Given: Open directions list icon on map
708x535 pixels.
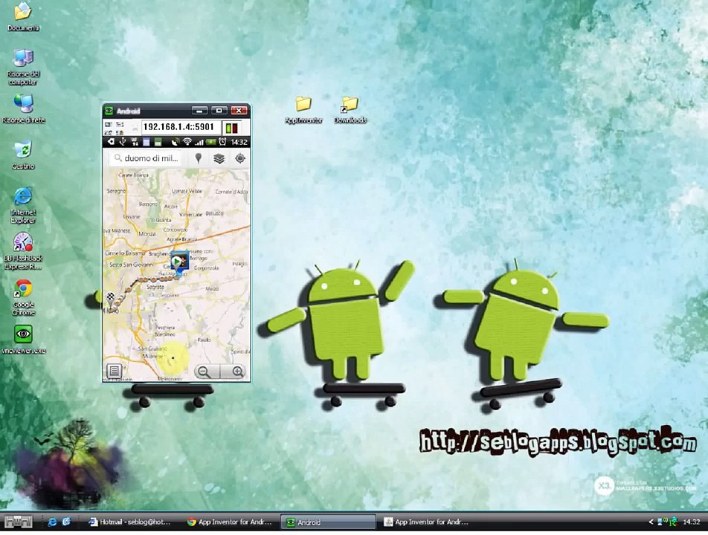Looking at the screenshot, I should click(x=115, y=372).
